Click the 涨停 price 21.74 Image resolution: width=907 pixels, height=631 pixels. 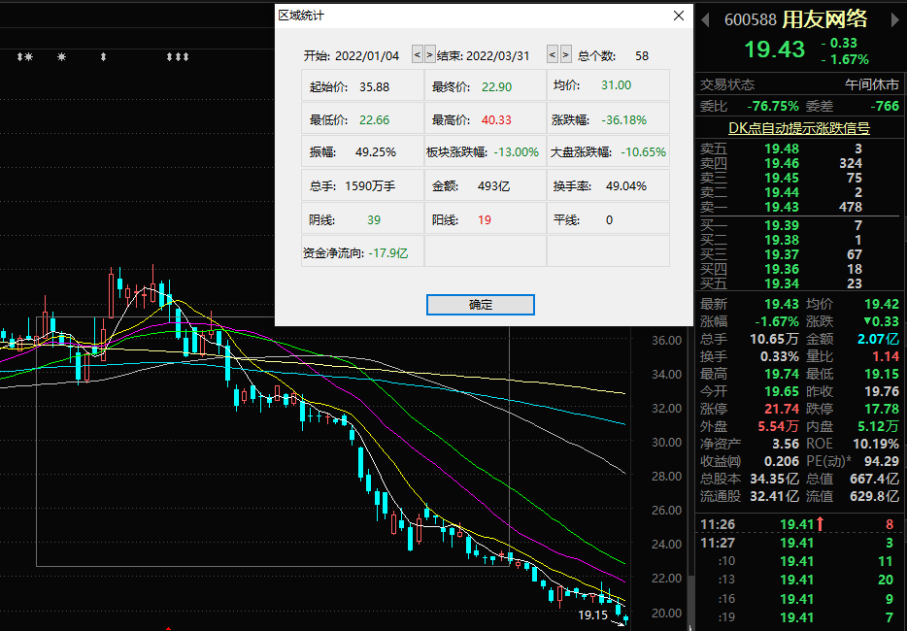coord(782,409)
